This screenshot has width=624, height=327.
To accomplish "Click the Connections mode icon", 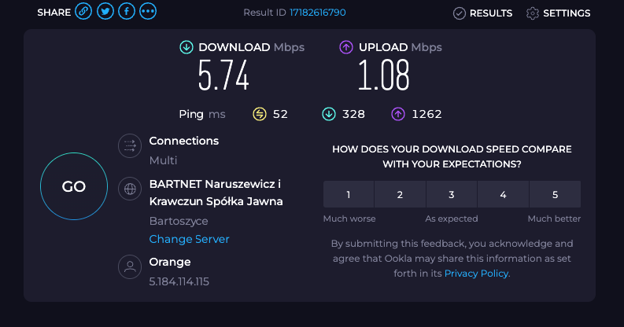I will click(x=130, y=146).
